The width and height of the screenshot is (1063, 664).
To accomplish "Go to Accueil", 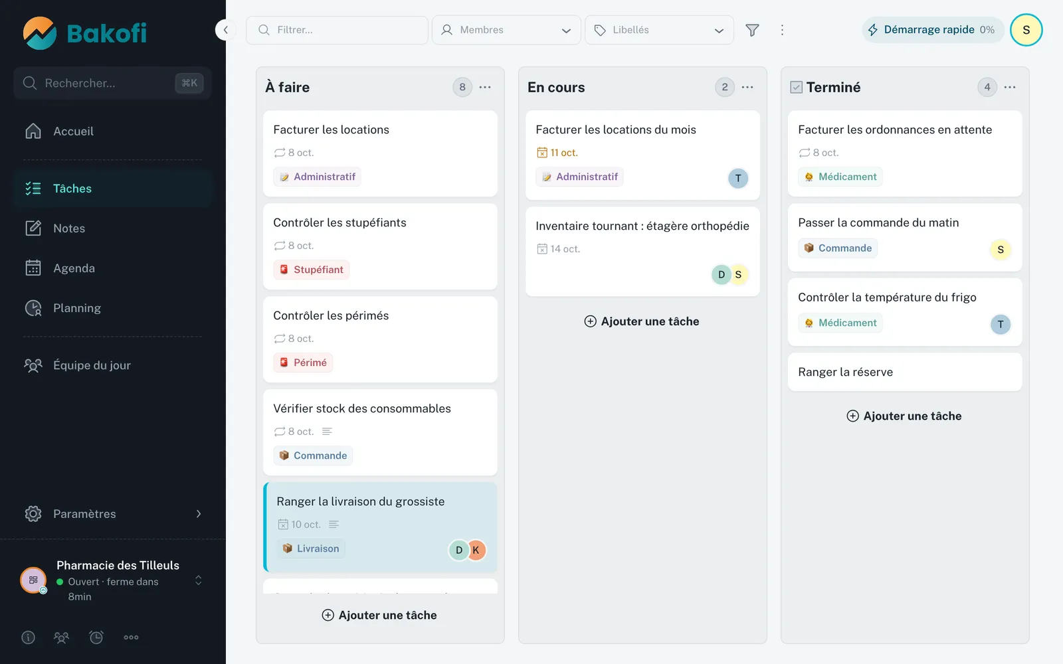I will pos(113,131).
